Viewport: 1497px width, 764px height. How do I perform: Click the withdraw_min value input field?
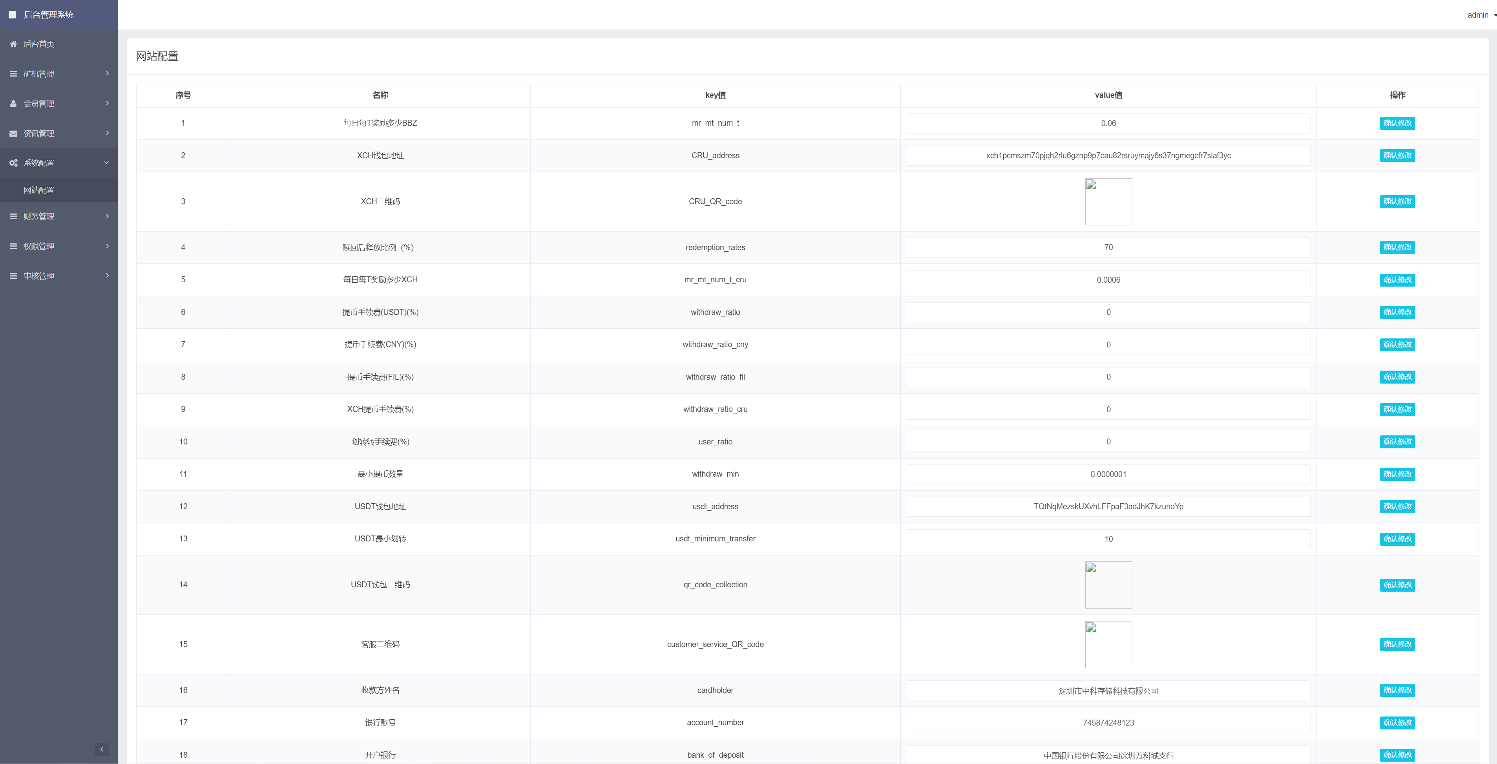point(1108,474)
